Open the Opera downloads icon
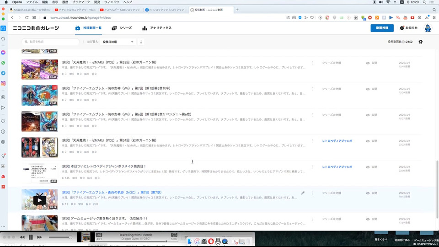This screenshot has width=439, height=247. point(427,17)
